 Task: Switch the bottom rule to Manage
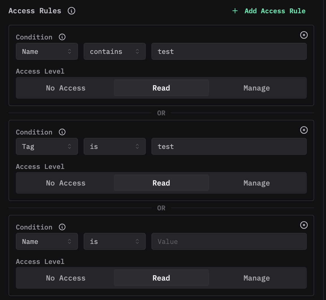pos(256,278)
